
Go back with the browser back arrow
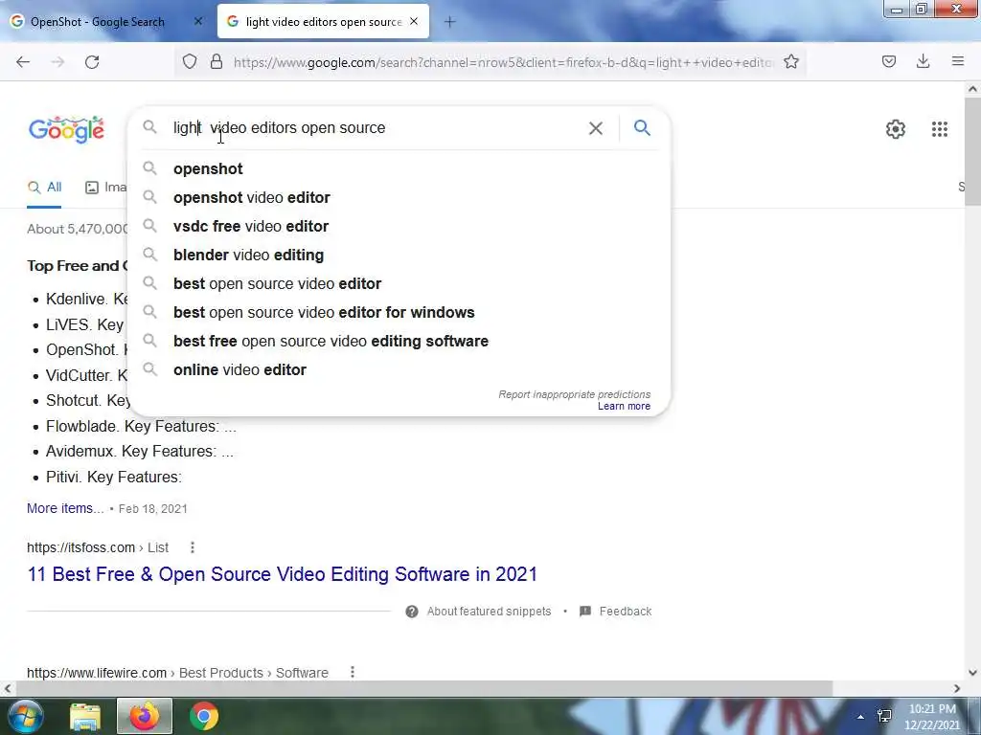(23, 62)
